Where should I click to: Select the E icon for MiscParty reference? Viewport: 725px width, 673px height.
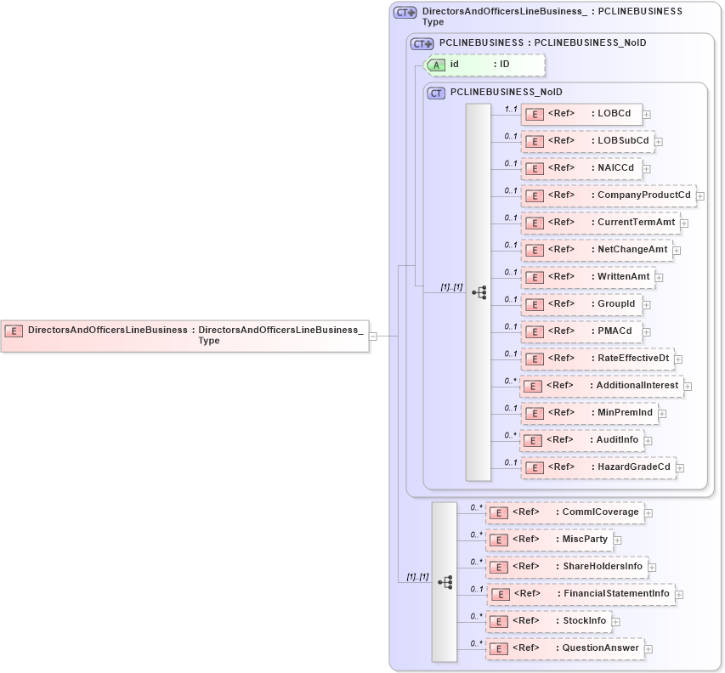499,539
